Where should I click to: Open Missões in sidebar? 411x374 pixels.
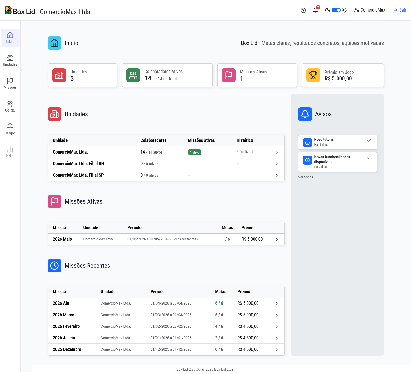(10, 84)
